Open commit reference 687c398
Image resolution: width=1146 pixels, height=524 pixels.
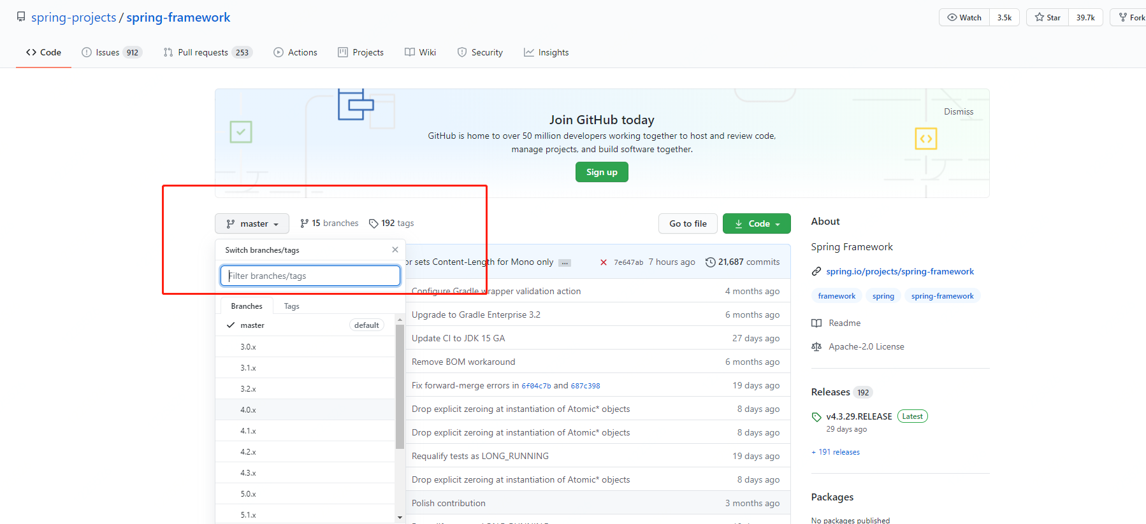[x=585, y=386]
